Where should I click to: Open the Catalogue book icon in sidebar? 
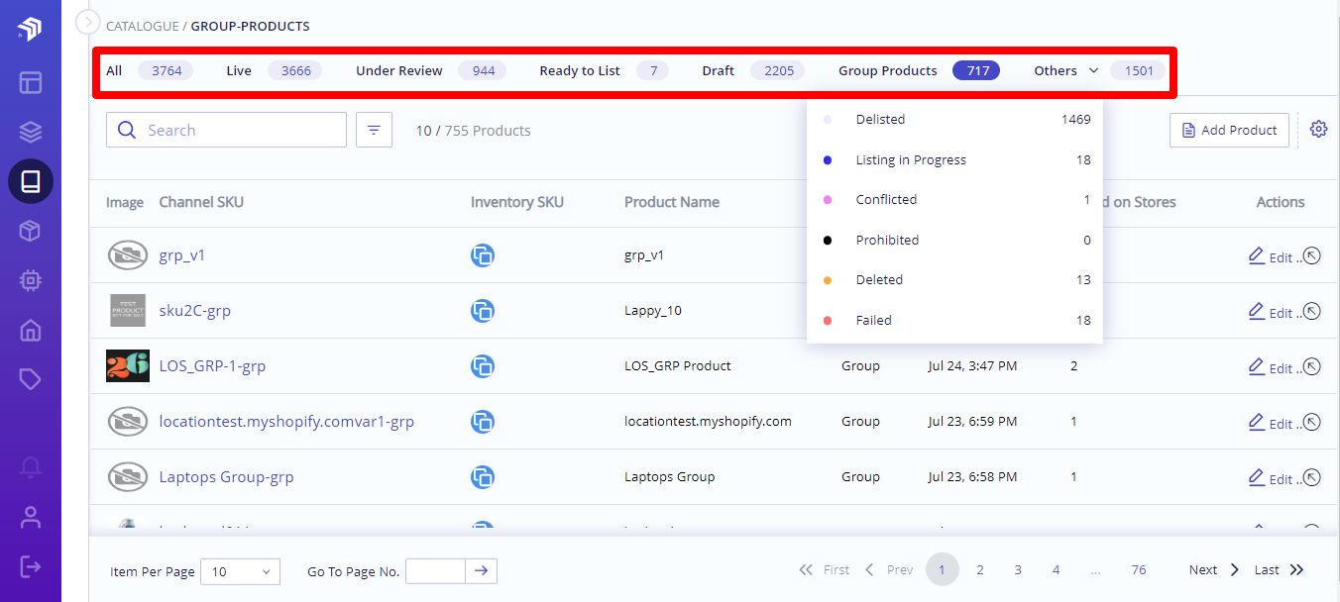point(31,181)
